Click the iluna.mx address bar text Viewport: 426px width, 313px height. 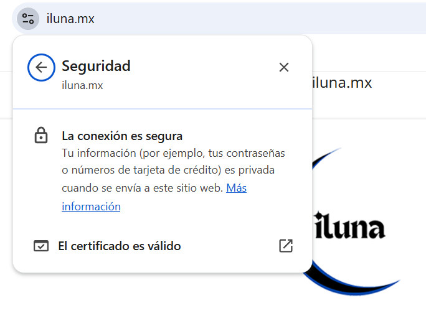point(70,19)
